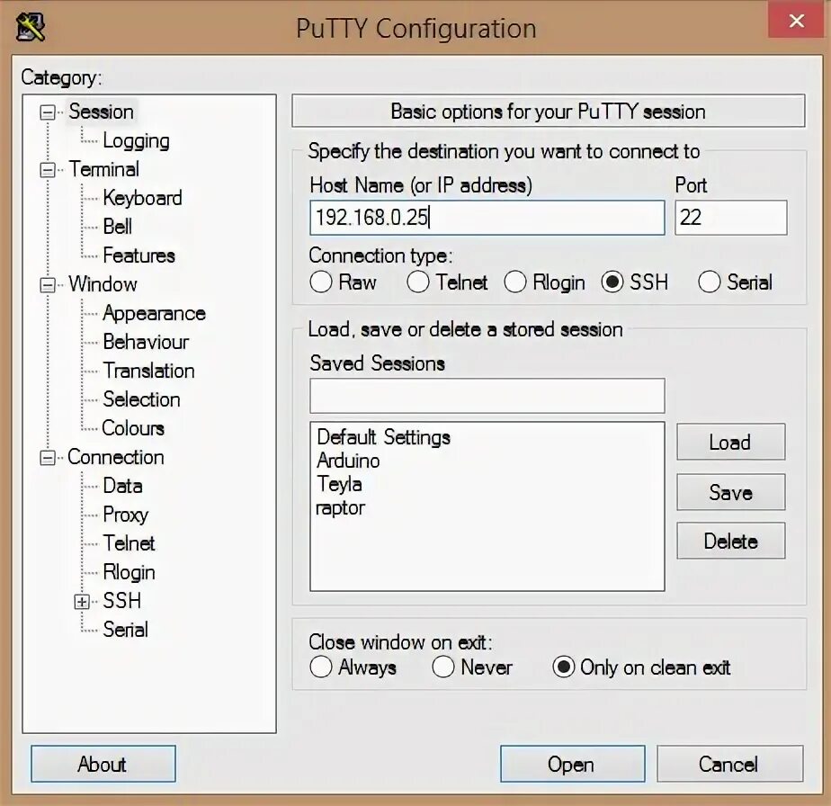The height and width of the screenshot is (806, 831).
Task: Open the Connection category
Action: click(116, 458)
